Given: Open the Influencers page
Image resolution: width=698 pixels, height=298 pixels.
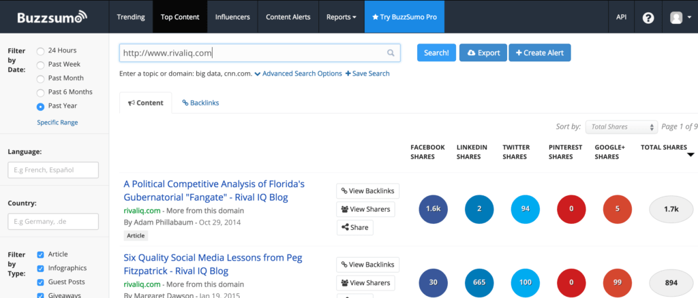Looking at the screenshot, I should point(232,17).
